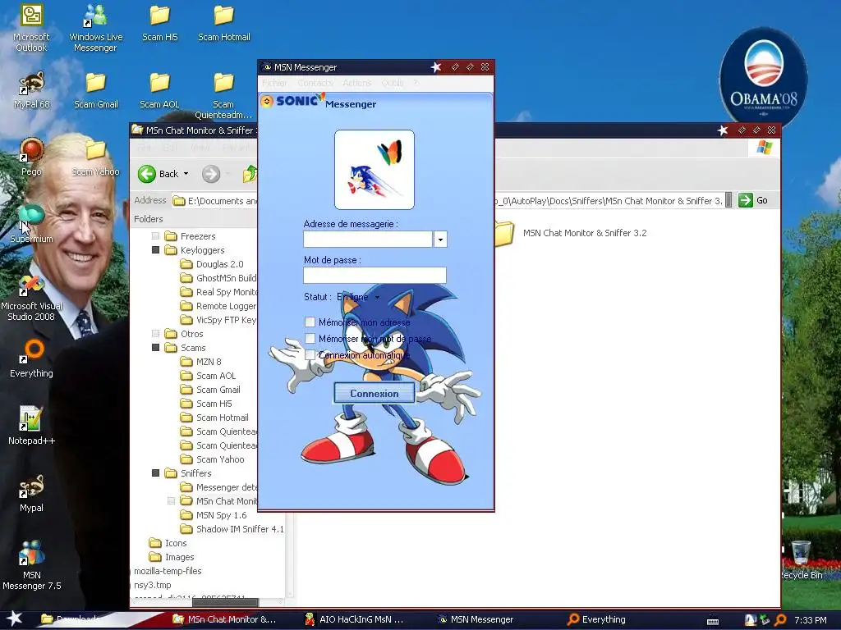This screenshot has height=630, width=841.
Task: Switch to AIO HaCkInG MsN taskbar button
Action: pyautogui.click(x=355, y=619)
